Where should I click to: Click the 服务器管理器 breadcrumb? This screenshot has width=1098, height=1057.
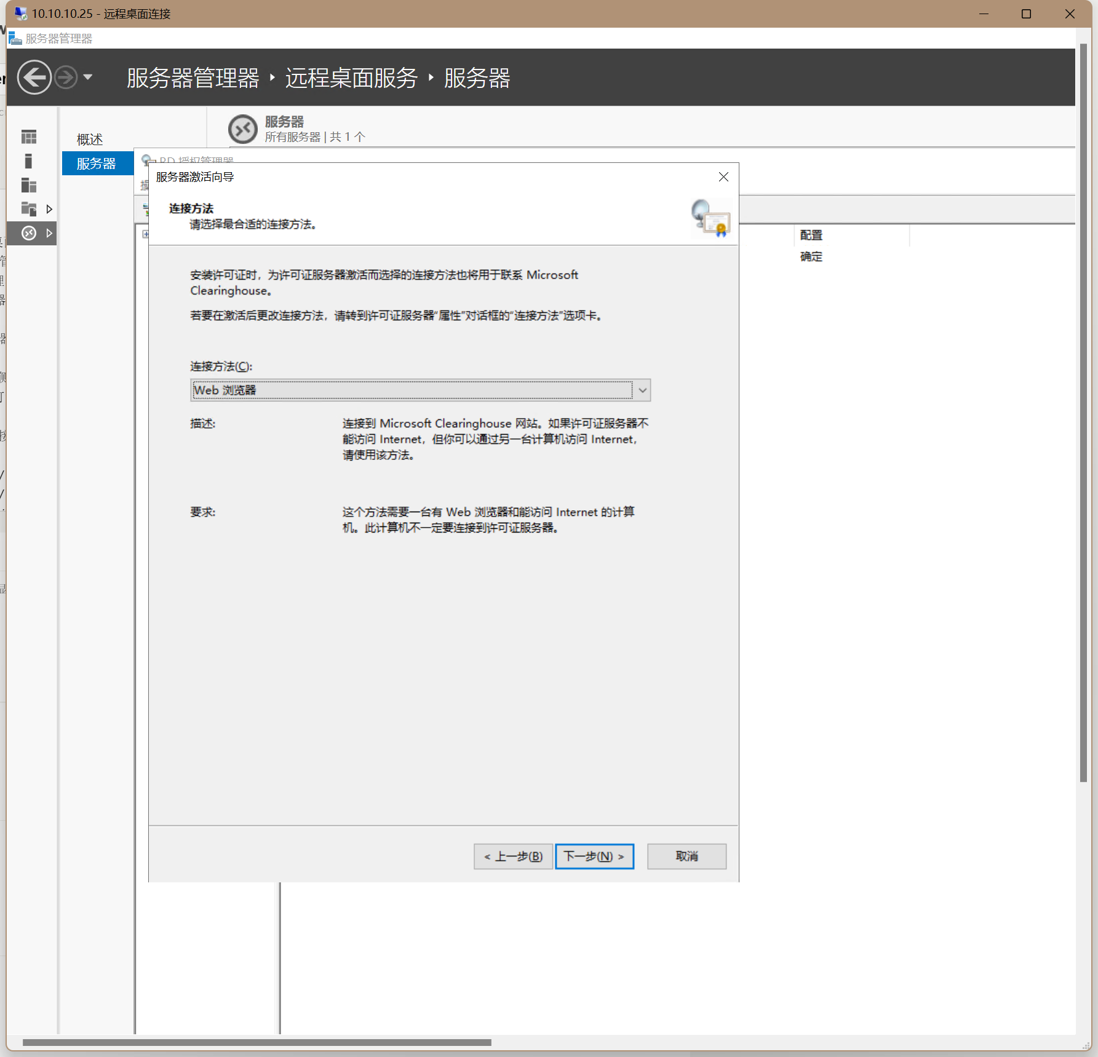[x=193, y=78]
